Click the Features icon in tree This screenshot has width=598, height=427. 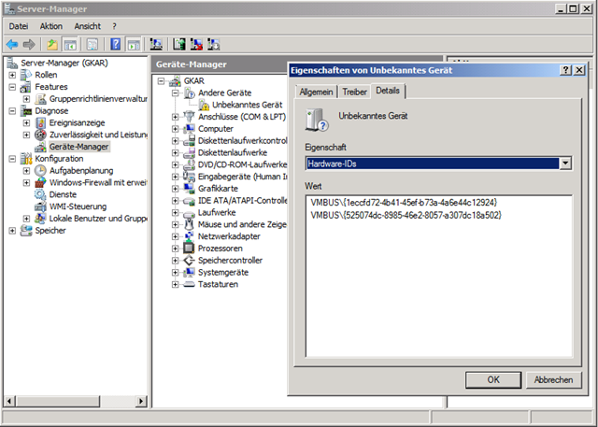click(26, 87)
